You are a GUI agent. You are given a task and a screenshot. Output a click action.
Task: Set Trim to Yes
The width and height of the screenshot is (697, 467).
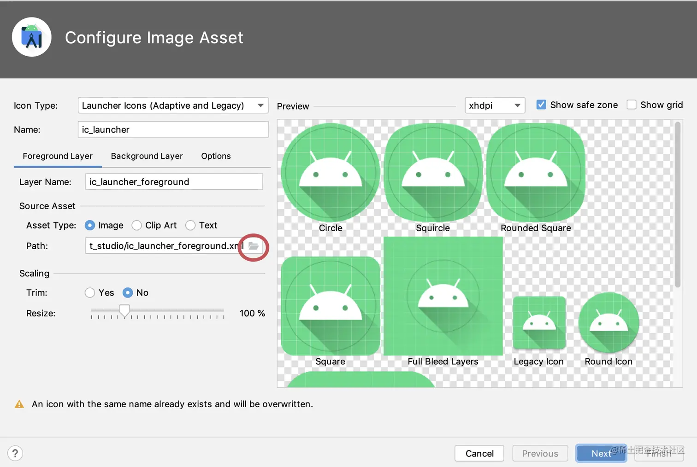coord(90,293)
